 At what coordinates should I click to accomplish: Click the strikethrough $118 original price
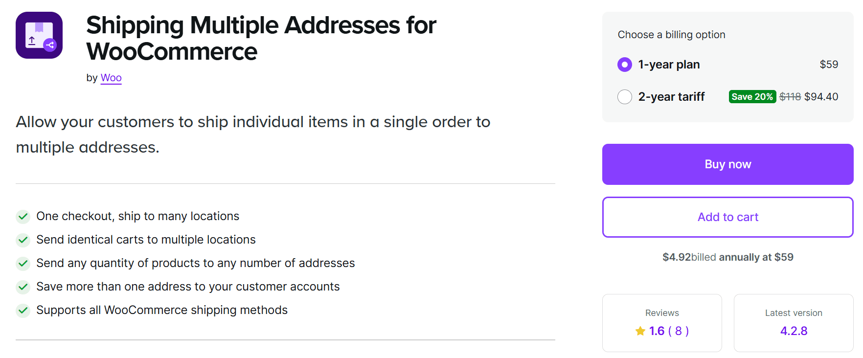tap(791, 96)
